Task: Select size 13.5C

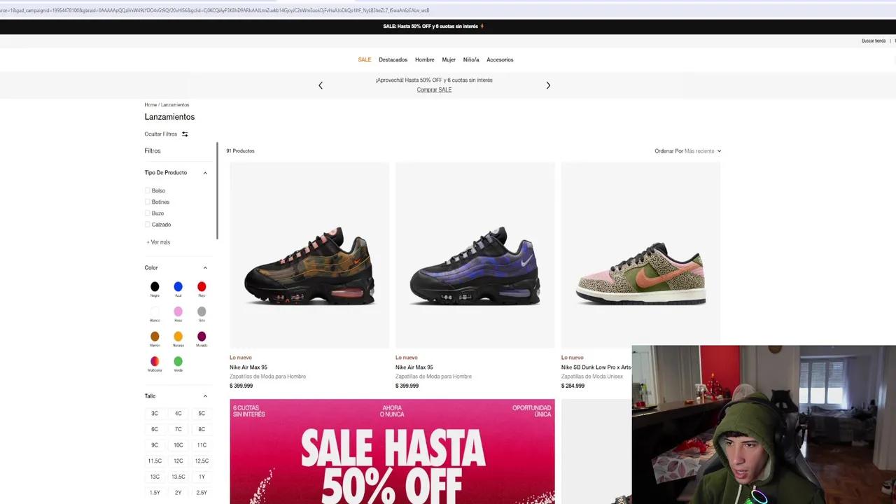Action: point(178,477)
